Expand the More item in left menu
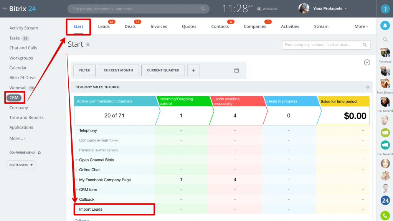The image size is (393, 221). (17, 138)
